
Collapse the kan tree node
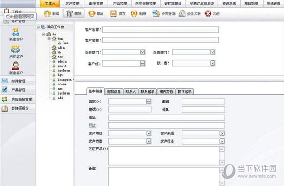tap(49, 39)
